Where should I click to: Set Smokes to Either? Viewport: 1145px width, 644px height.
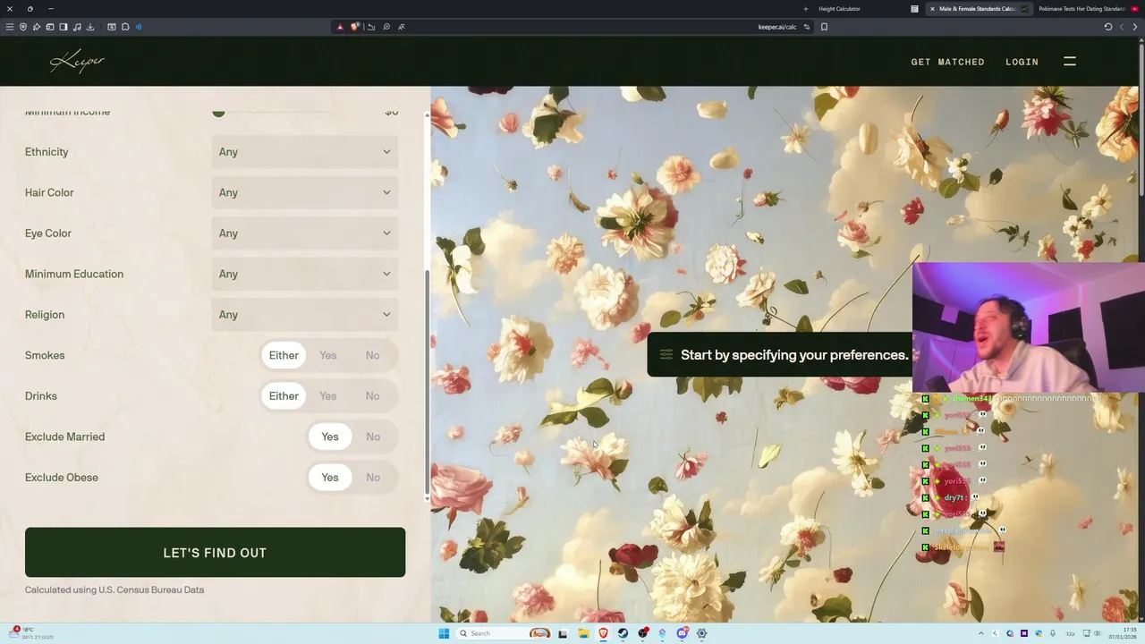(284, 355)
